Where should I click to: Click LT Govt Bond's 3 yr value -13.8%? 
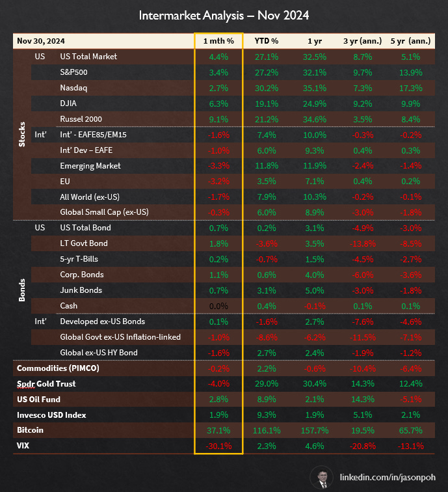362,244
